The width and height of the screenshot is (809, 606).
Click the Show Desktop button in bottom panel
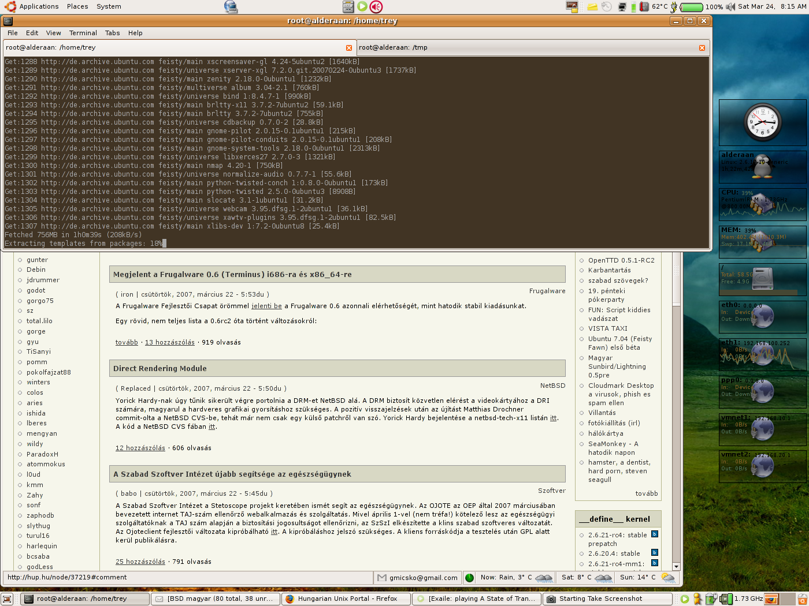click(7, 599)
